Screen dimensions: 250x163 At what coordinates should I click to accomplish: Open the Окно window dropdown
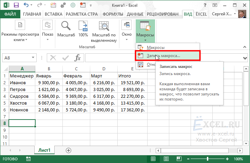coord(127,30)
